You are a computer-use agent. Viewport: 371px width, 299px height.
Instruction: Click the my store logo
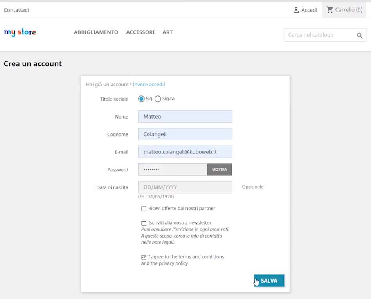(x=20, y=32)
